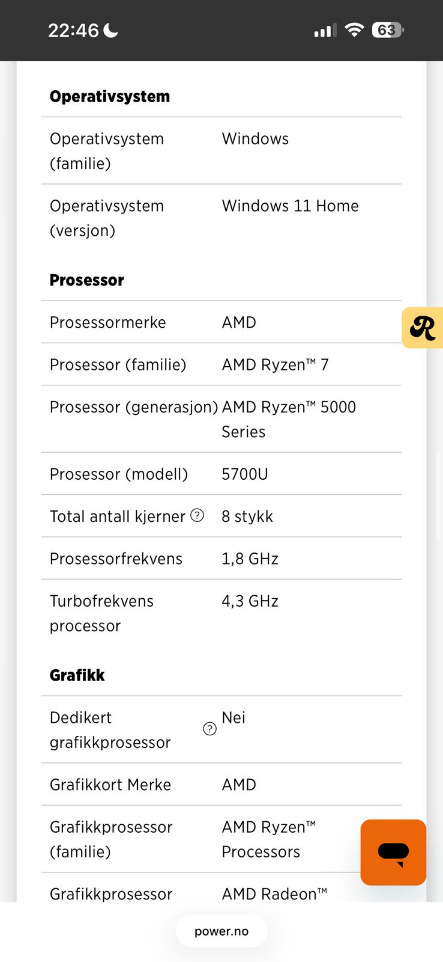
Task: Tap the Turbofrekvens 4,3 GHz value
Action: pyautogui.click(x=250, y=601)
